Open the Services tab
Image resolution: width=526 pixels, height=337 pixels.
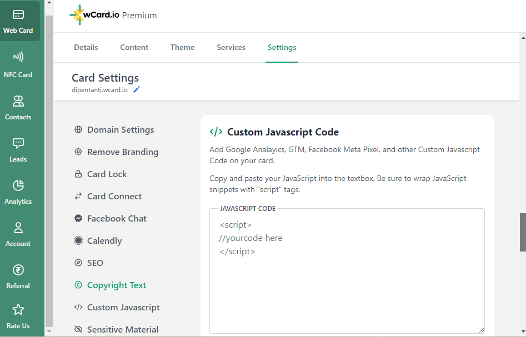click(231, 47)
